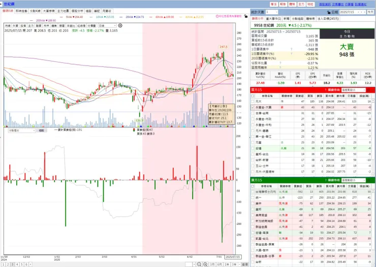This screenshot has width=376, height=267.
Task: Tick the 玉山-士林 broker checkbox
Action: 253,165
